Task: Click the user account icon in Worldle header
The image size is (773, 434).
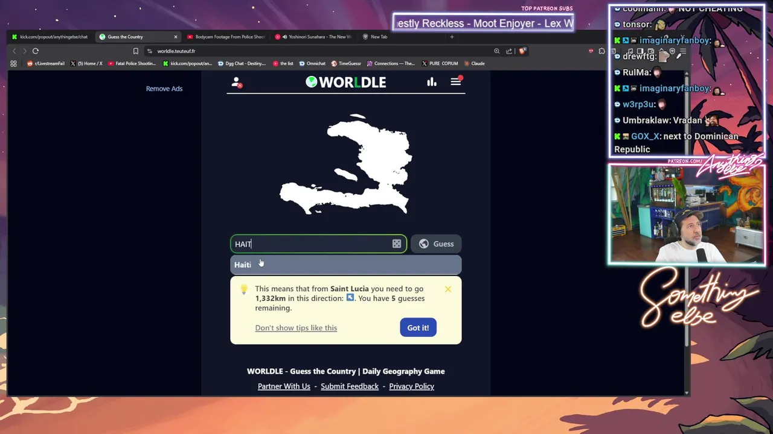Action: [x=237, y=83]
